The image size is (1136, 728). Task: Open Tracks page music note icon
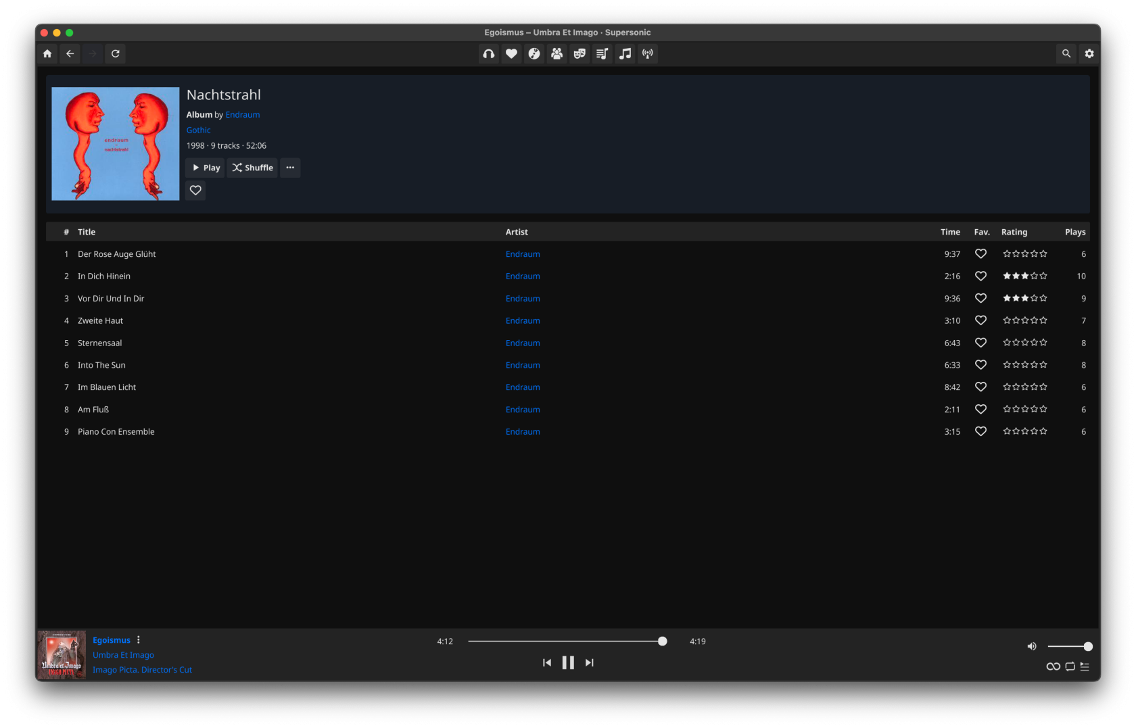[625, 54]
